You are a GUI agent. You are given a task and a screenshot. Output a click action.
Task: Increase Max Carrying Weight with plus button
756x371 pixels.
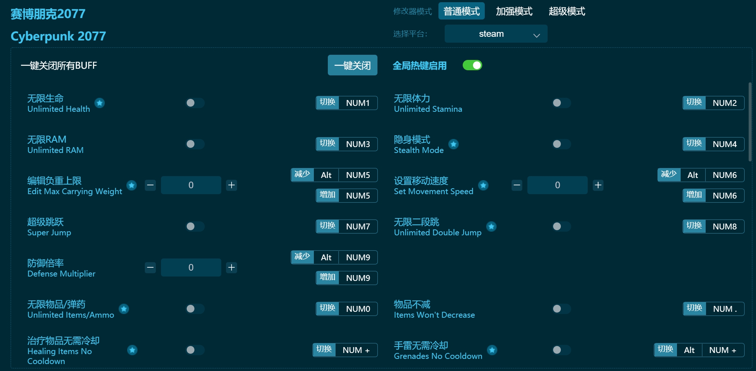[x=232, y=185]
